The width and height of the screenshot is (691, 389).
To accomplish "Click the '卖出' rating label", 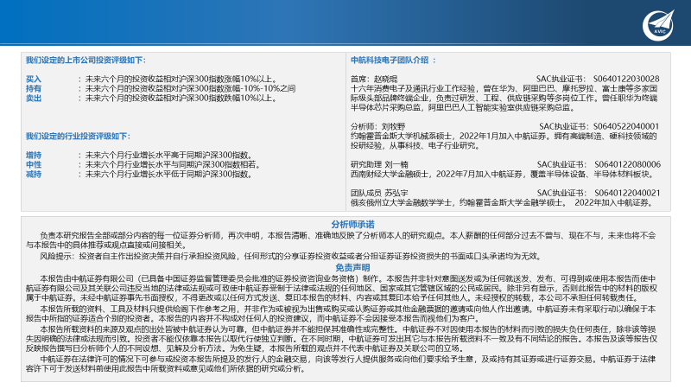I will click(33, 98).
